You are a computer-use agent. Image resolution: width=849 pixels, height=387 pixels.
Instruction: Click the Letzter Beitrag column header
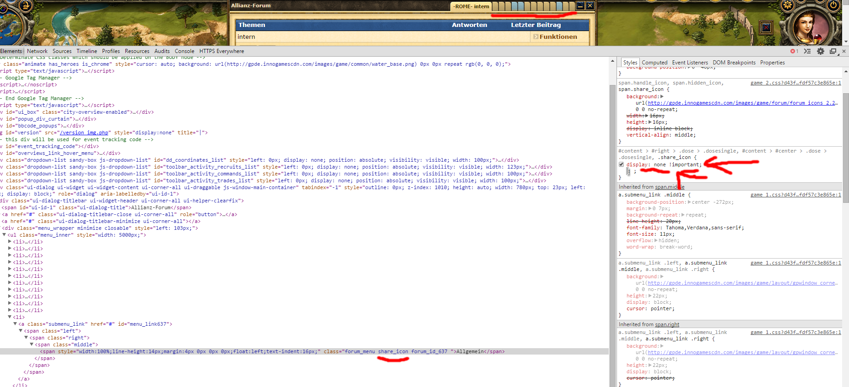coord(535,25)
